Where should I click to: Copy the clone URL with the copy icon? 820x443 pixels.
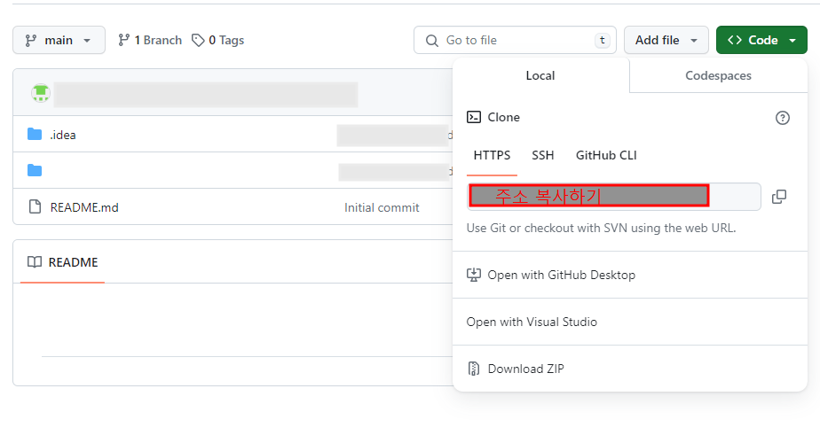click(779, 197)
